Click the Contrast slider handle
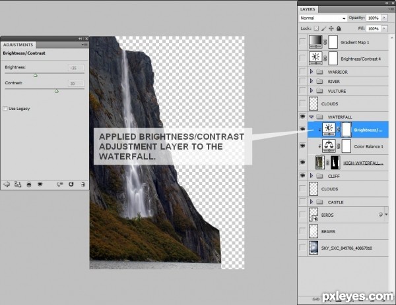Viewport: 396px width, 305px height. tap(57, 91)
